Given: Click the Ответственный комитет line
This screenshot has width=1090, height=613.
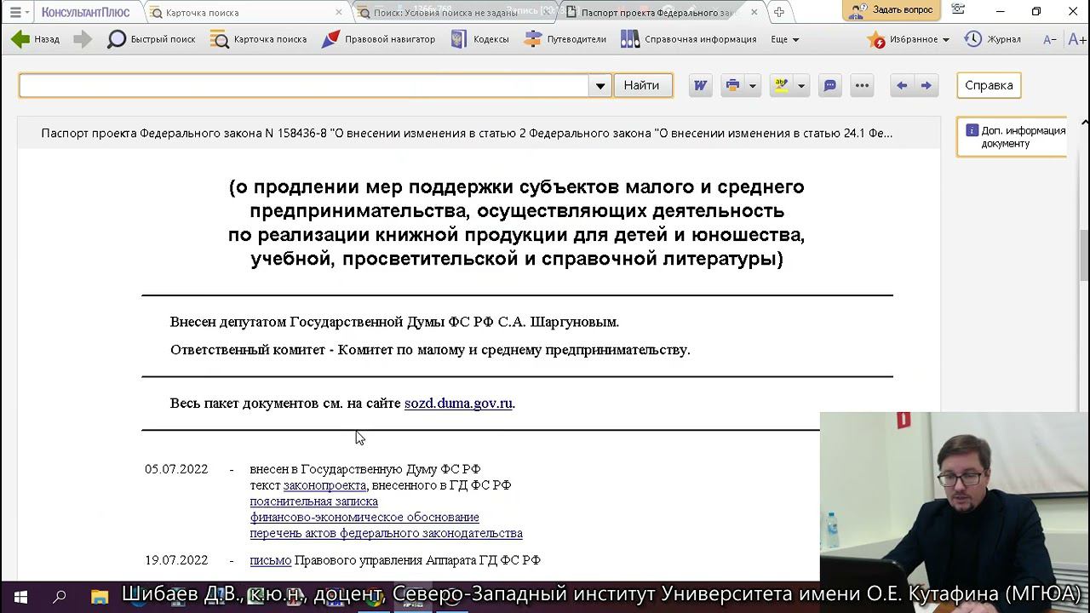Looking at the screenshot, I should (x=430, y=350).
